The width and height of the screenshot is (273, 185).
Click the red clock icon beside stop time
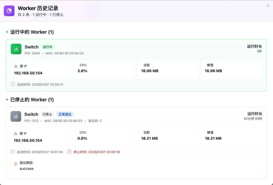[x=69, y=152]
